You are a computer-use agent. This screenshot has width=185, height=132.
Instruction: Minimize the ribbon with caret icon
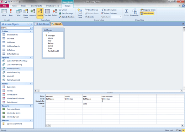(180, 6)
